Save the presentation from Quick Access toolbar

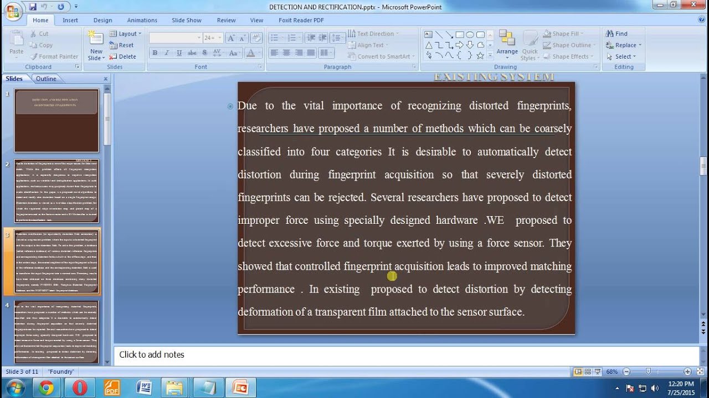click(33, 7)
